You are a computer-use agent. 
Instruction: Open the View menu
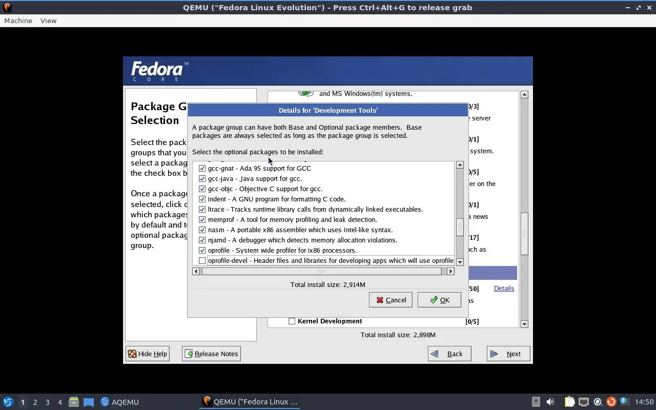pyautogui.click(x=48, y=20)
